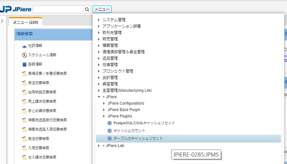Open 入荷伝票検索 link

tap(39, 148)
